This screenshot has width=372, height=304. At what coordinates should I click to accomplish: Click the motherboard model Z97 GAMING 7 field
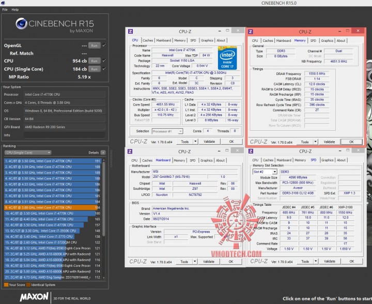pyautogui.click(x=179, y=177)
